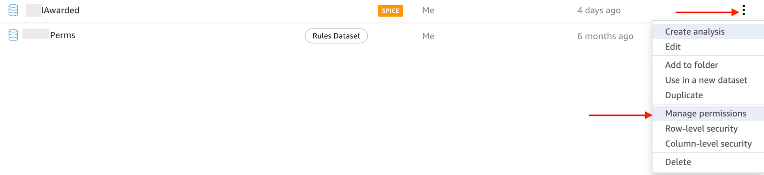Screen dimensions: 764x175
Task: Select Duplicate from the menu
Action: pos(684,95)
